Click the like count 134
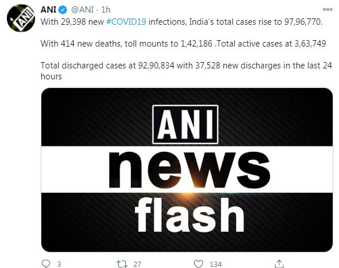The height and width of the screenshot is (268, 339). [x=215, y=265]
